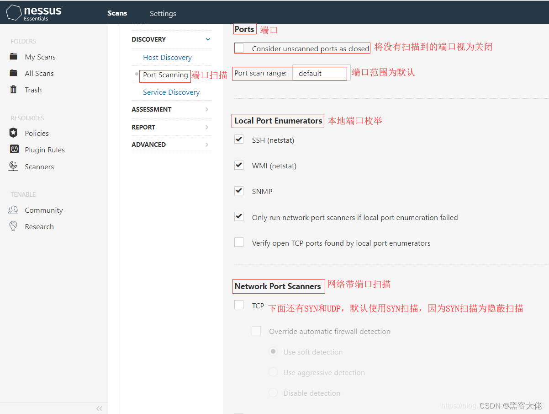Open My Scans folder icon
549x414 pixels.
click(14, 57)
